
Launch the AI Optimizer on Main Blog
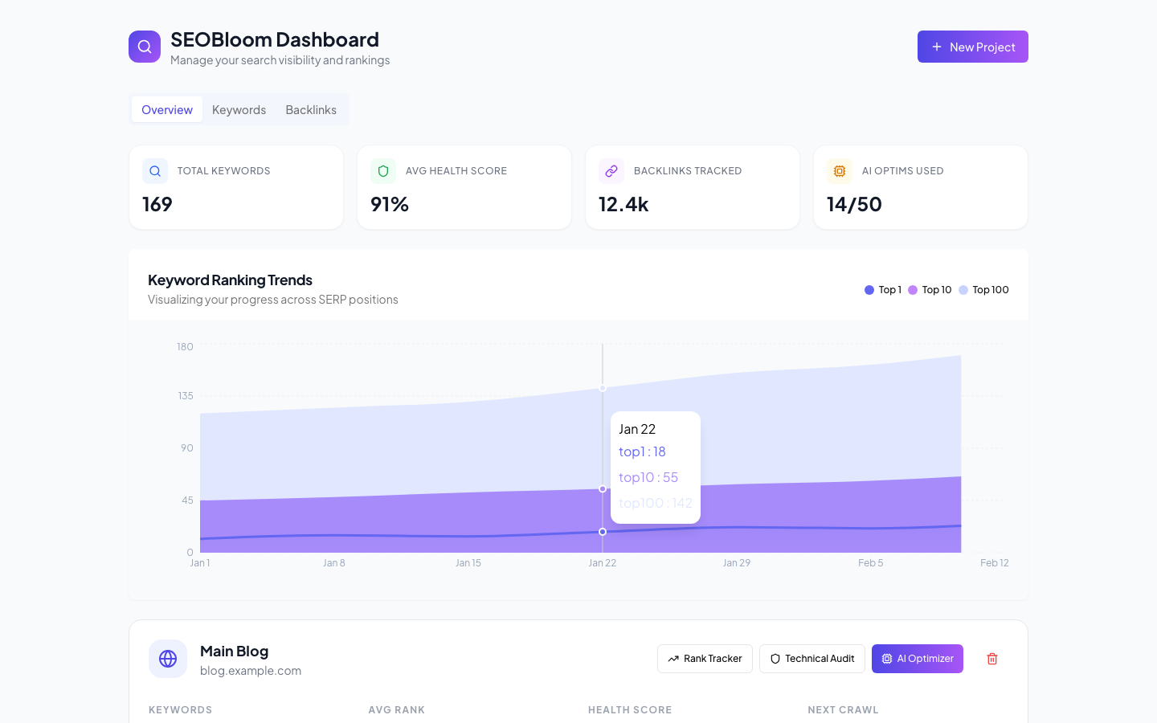click(918, 659)
